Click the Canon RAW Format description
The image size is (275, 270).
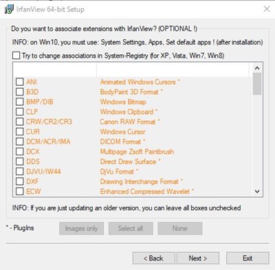tap(130, 122)
